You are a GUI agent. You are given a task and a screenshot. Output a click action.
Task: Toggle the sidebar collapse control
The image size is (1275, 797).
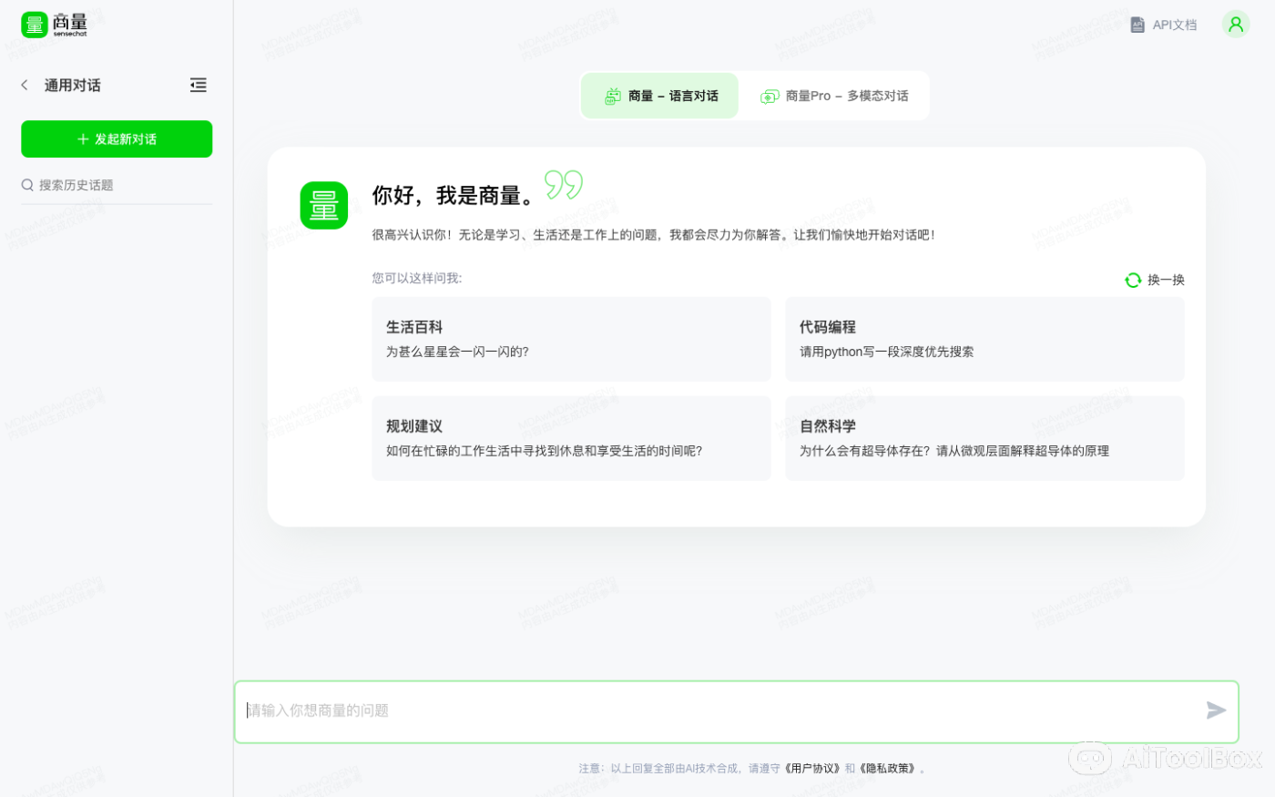point(199,85)
